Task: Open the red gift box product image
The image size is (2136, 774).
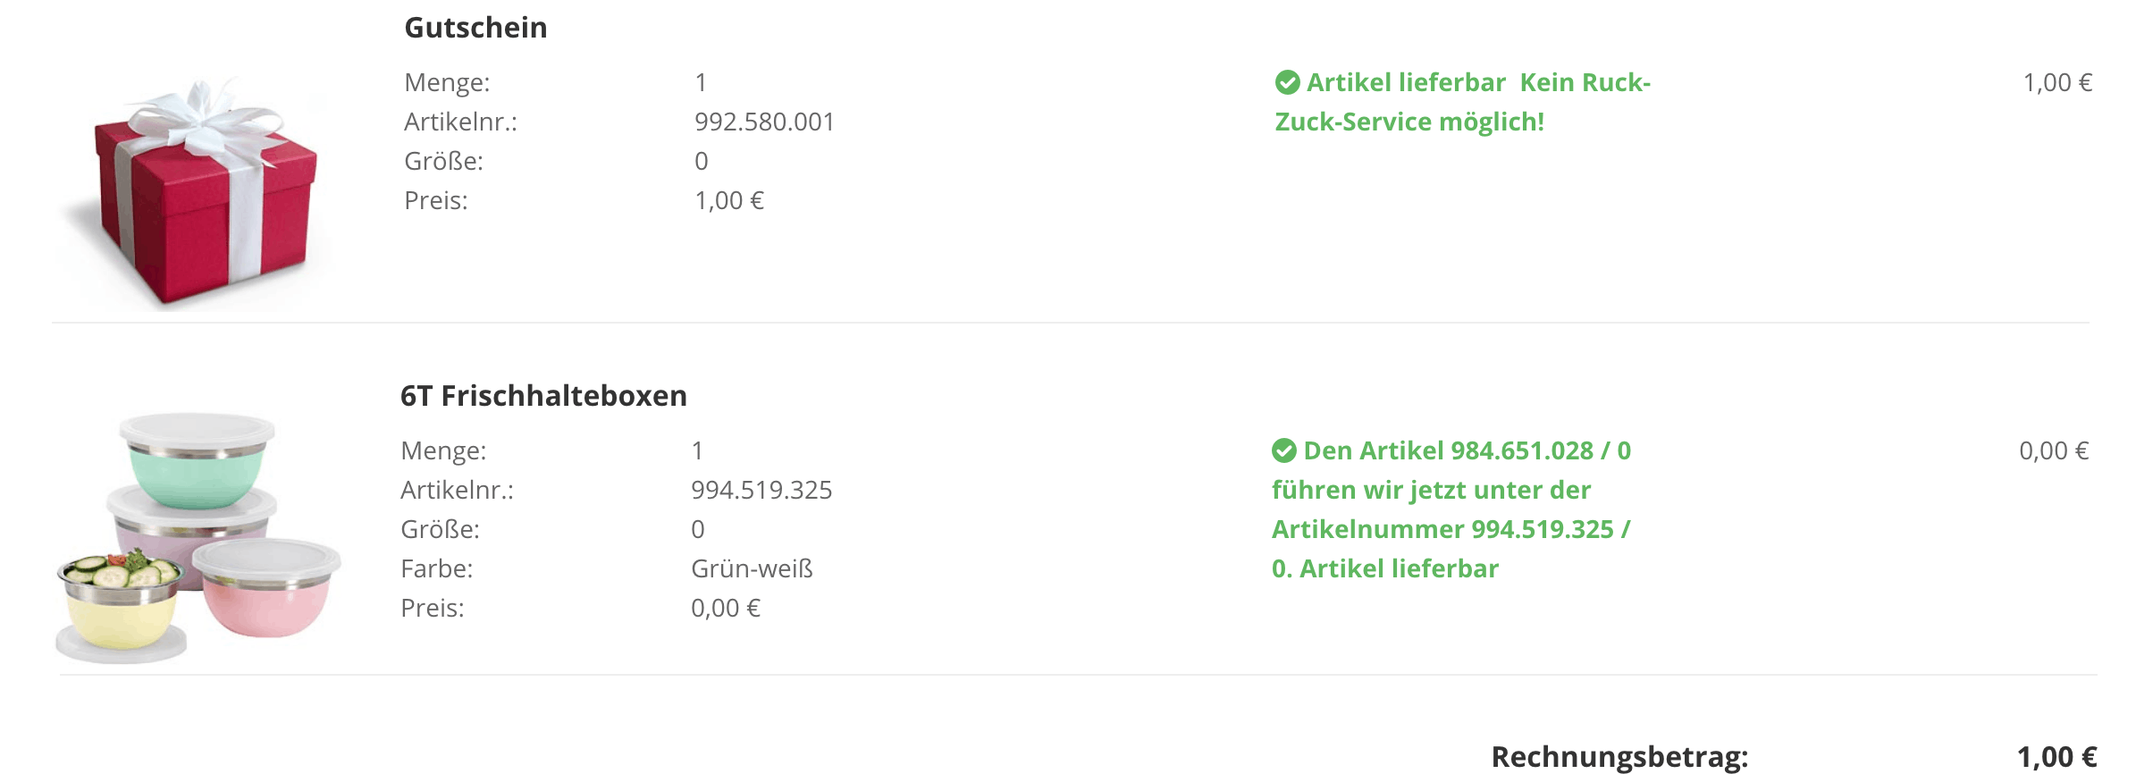Action: pyautogui.click(x=204, y=192)
